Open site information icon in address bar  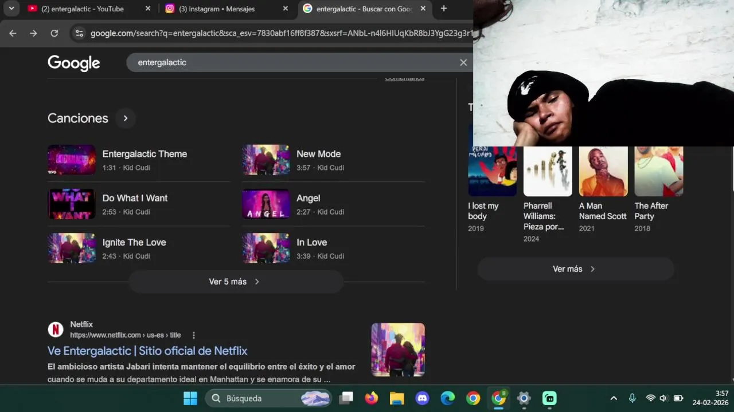[x=79, y=33]
